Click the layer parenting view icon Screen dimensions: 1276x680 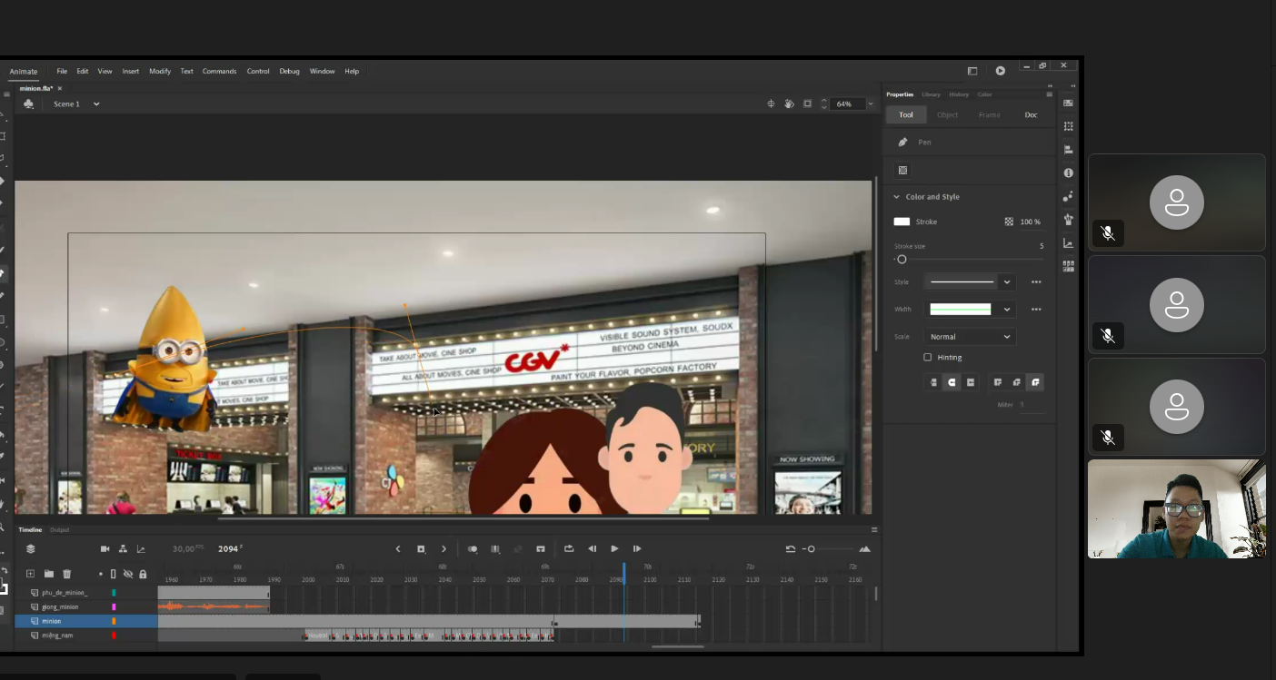point(123,548)
